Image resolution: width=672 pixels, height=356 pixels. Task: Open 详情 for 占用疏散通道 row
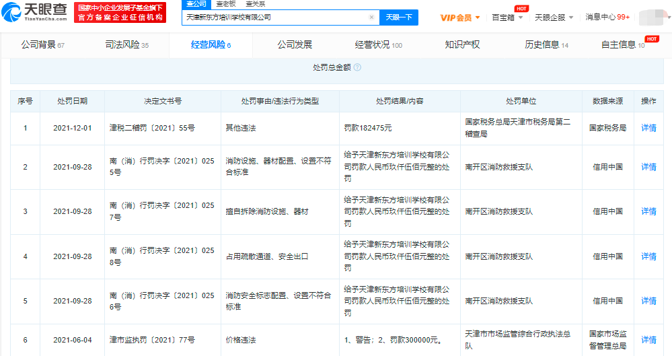click(x=648, y=256)
